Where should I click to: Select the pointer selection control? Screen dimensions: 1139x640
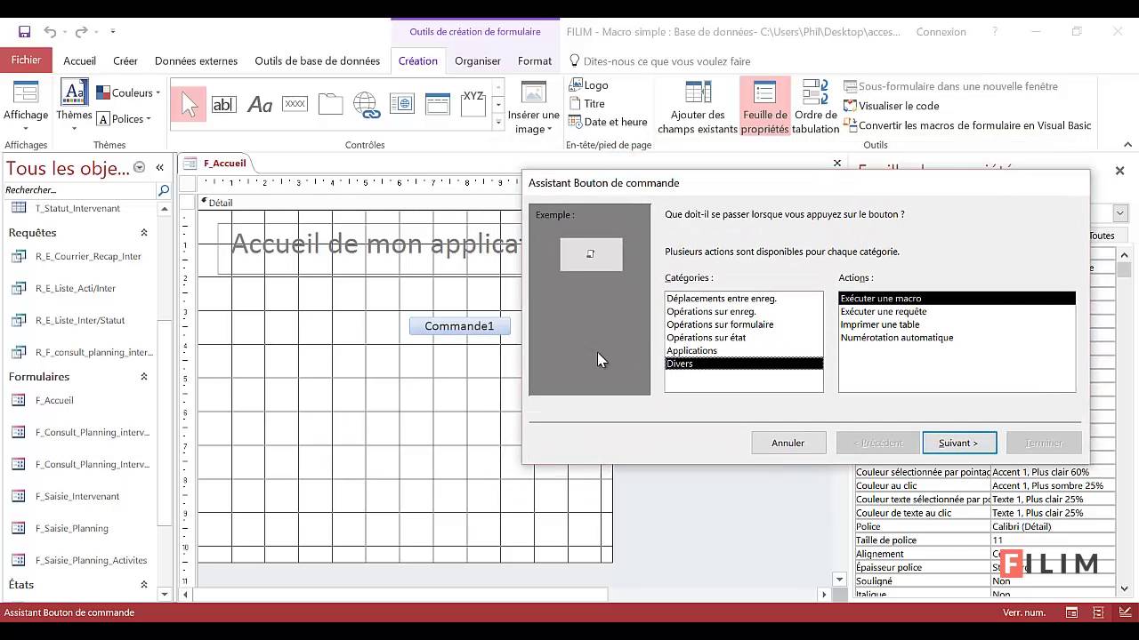coord(189,104)
